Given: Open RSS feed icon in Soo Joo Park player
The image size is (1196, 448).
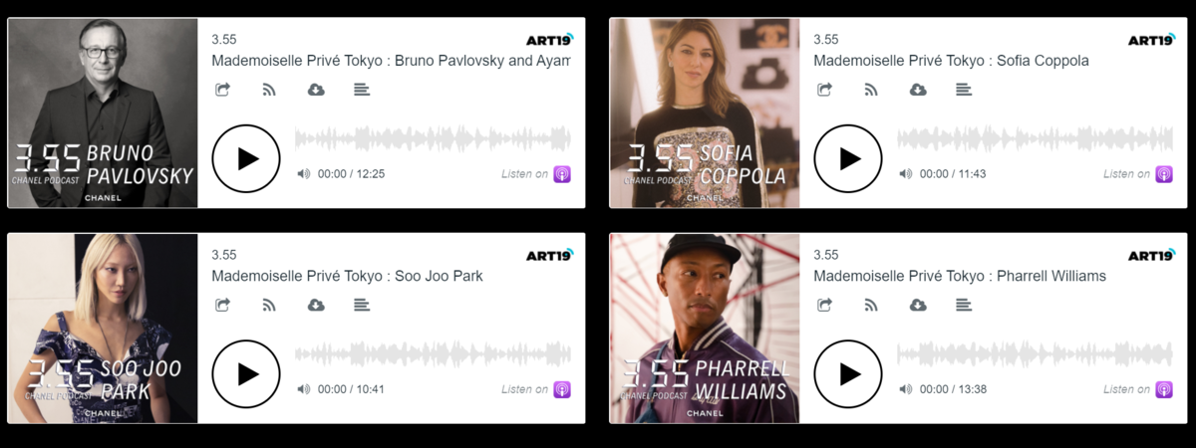Looking at the screenshot, I should click(269, 305).
